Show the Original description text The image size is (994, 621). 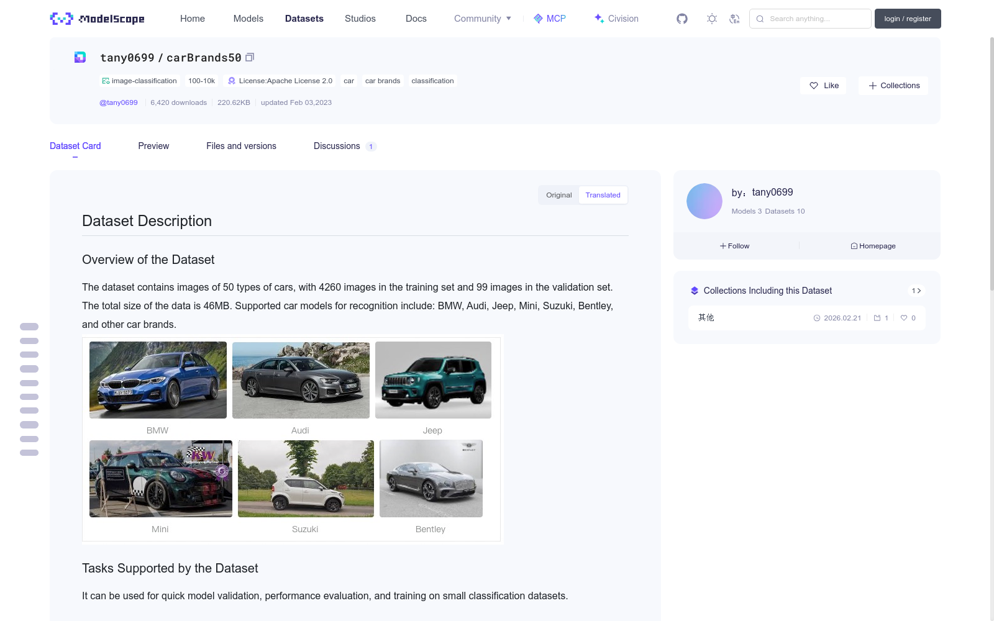tap(559, 195)
